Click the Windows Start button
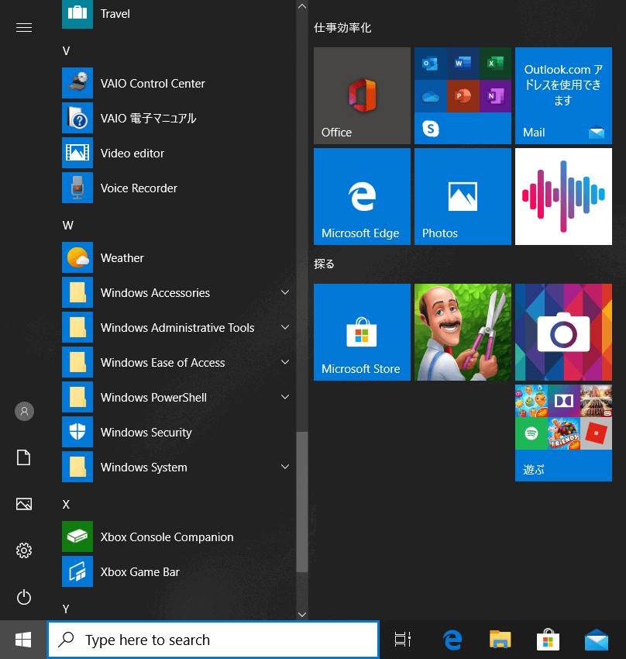The height and width of the screenshot is (659, 626). pos(23,640)
